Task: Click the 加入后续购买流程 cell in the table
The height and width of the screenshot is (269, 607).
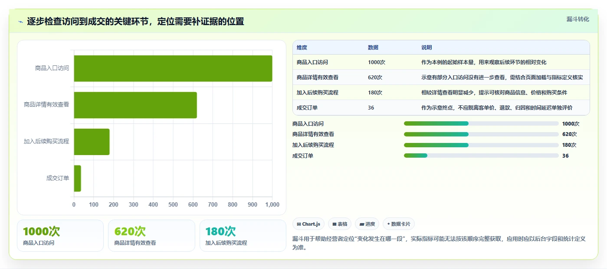Action: click(x=318, y=93)
